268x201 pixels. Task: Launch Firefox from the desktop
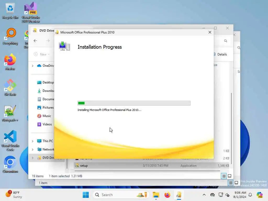[10, 62]
